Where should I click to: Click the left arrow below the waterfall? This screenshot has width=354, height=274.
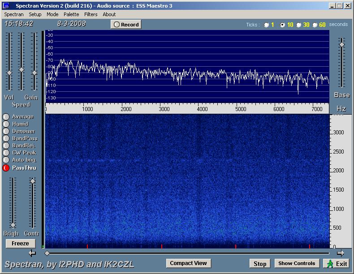tap(32, 253)
